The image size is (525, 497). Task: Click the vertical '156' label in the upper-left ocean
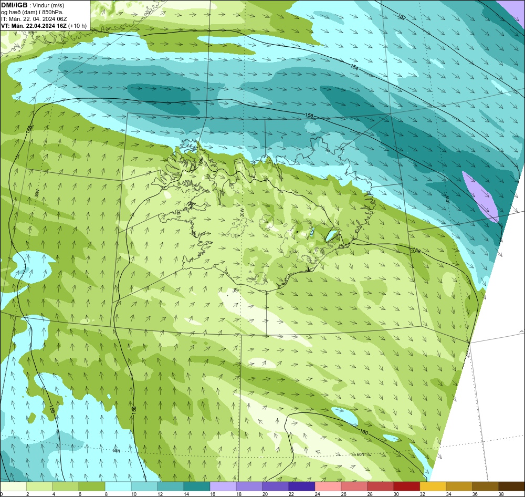[29, 129]
